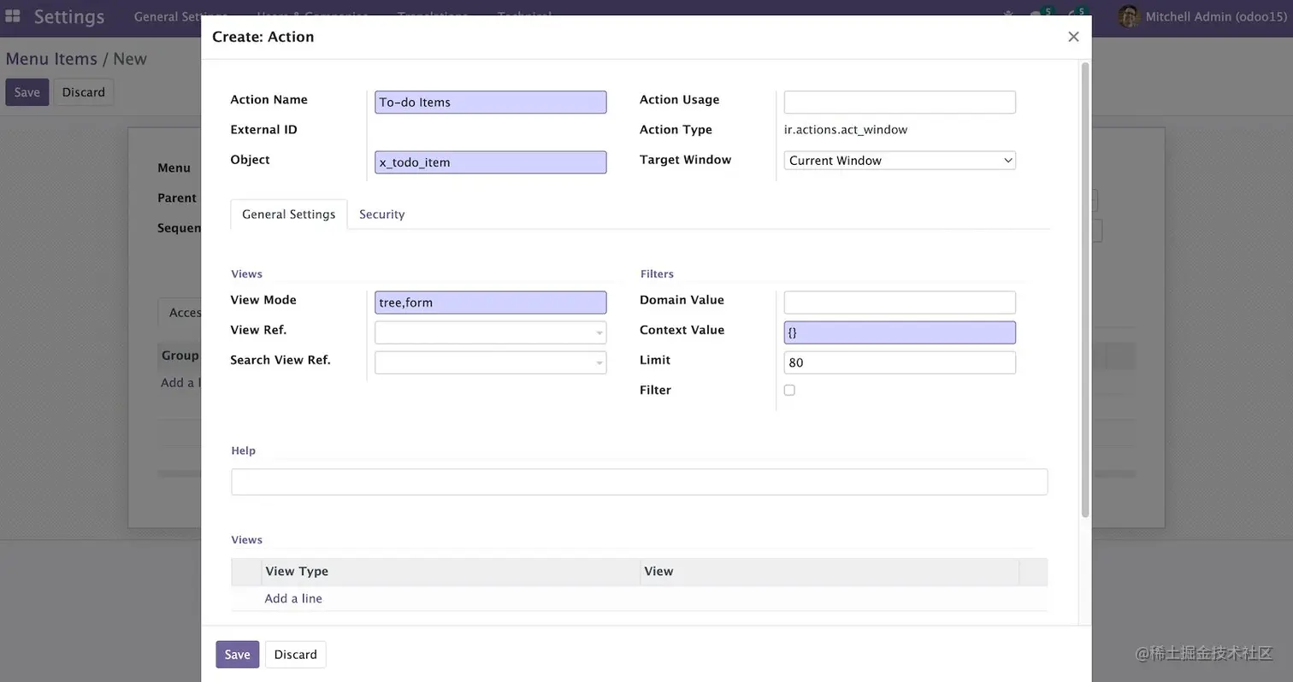Open the main apps menu
The width and height of the screenshot is (1293, 682).
click(x=12, y=15)
